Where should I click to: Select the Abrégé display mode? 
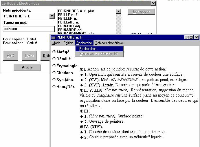tap(54, 52)
